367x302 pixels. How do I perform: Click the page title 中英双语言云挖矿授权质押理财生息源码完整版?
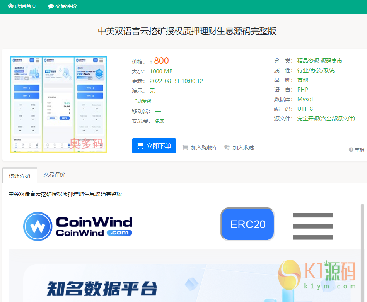(x=187, y=31)
